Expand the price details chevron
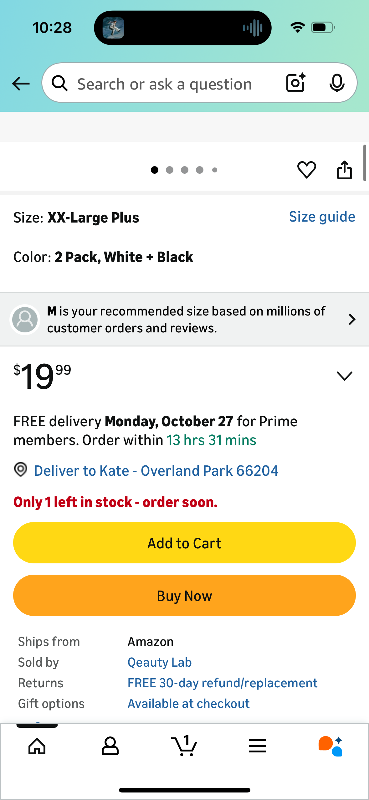369x800 pixels. [344, 376]
